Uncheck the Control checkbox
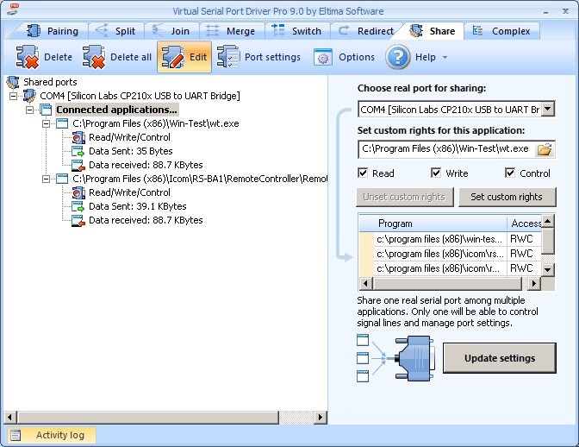Image resolution: width=579 pixels, height=447 pixels. 510,173
